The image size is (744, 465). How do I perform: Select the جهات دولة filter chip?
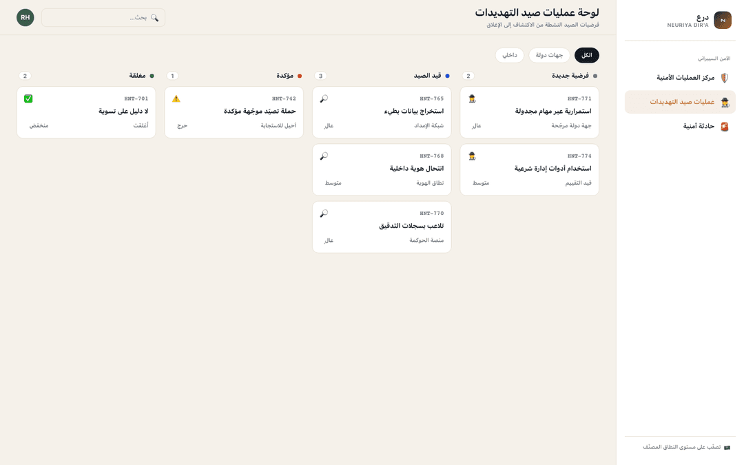[x=550, y=56]
